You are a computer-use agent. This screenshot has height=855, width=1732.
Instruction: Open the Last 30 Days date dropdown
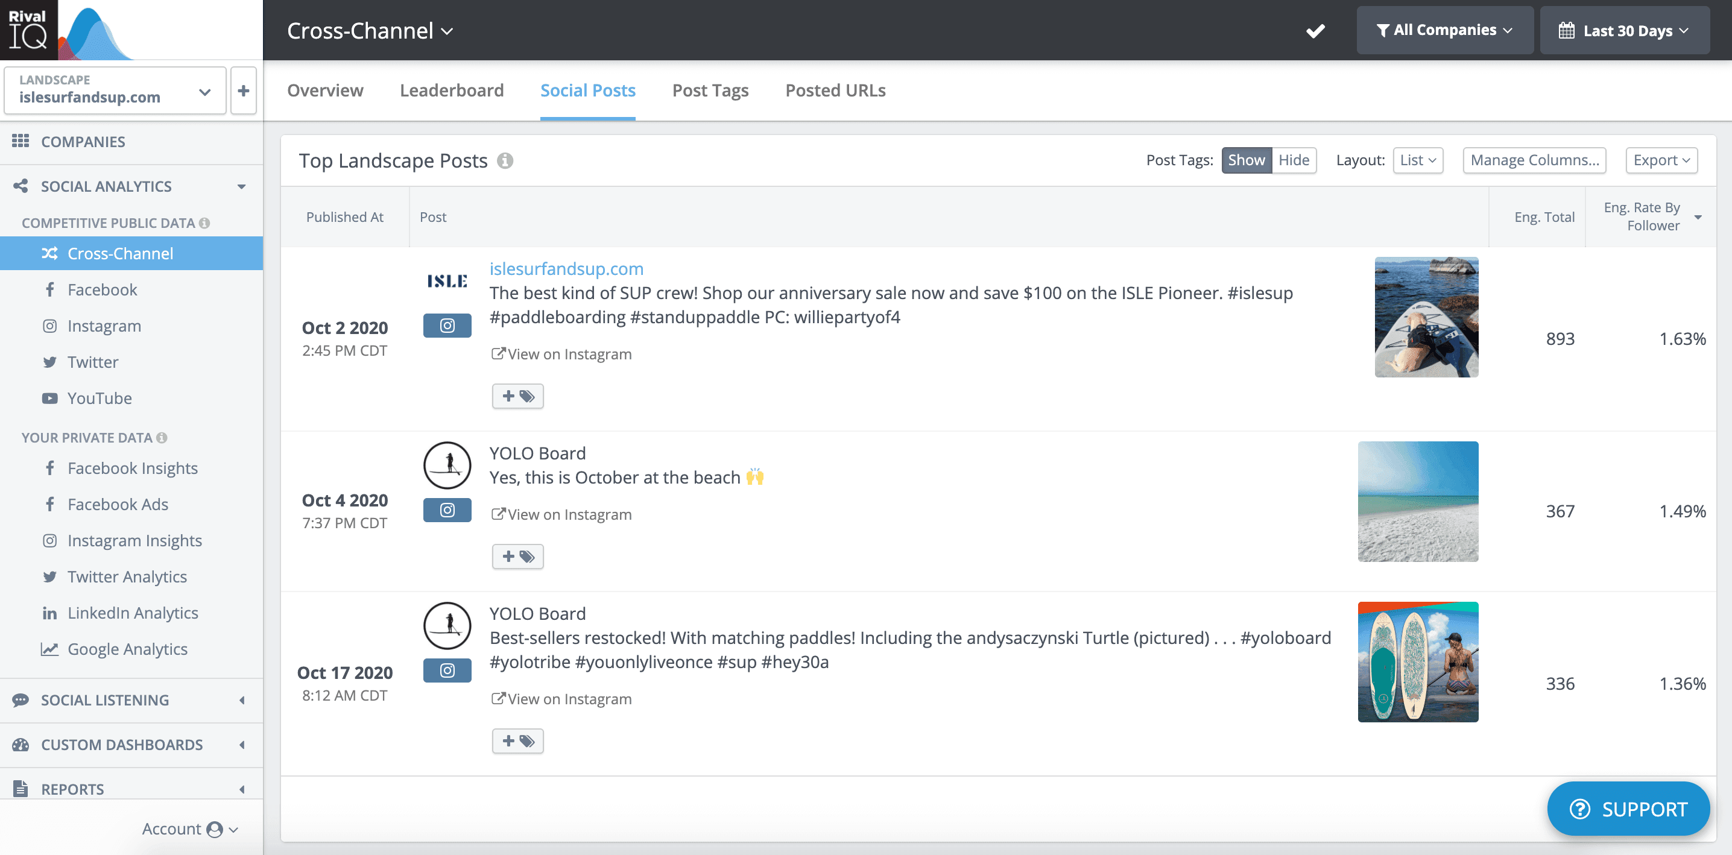pyautogui.click(x=1625, y=30)
